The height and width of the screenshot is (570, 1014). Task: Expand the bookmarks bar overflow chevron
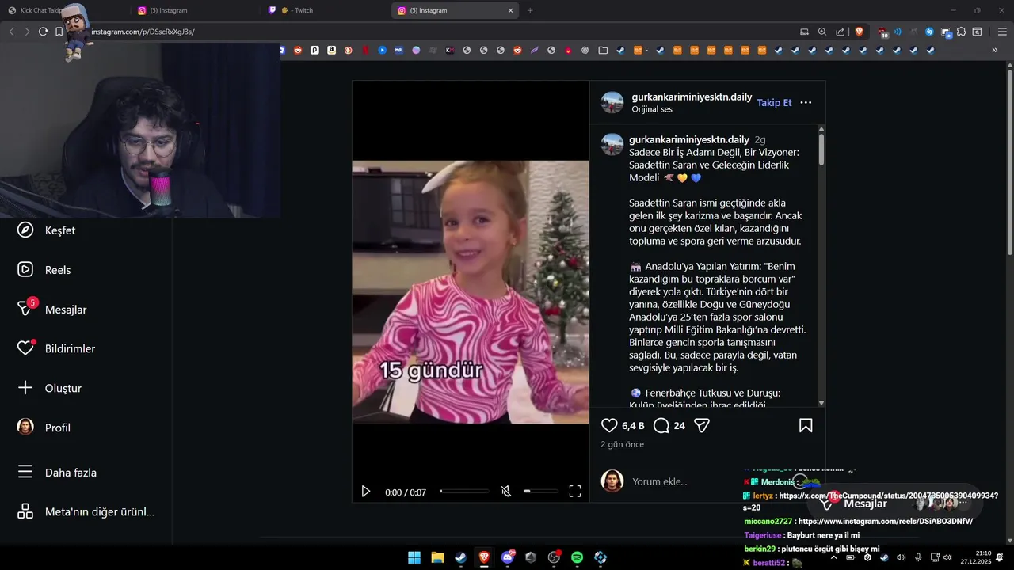pos(995,50)
